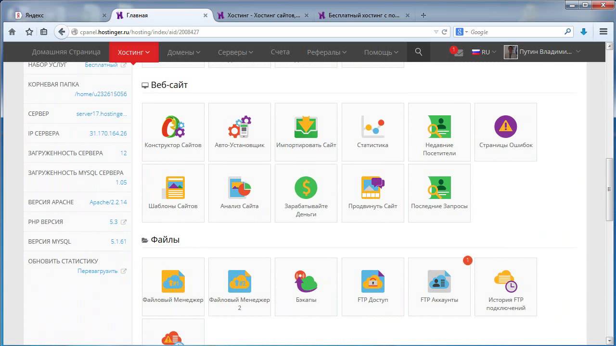Switch to the Яндекс tab

pos(60,15)
